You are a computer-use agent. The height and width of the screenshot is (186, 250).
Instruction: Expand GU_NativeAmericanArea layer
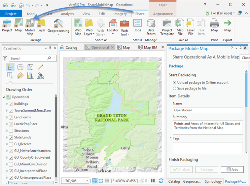click(x=7, y=151)
